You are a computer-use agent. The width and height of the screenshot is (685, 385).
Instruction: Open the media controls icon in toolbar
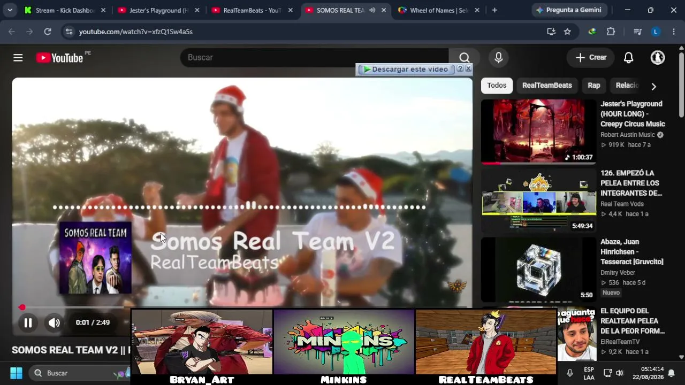click(637, 32)
